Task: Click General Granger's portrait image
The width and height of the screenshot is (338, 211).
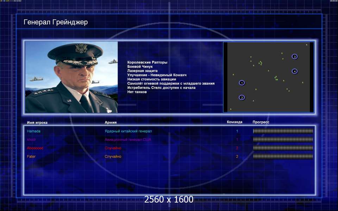Action: click(x=71, y=77)
